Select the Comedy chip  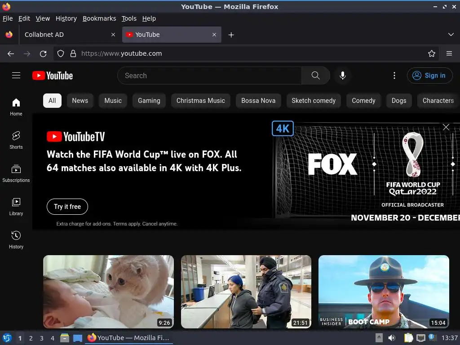[x=363, y=101]
